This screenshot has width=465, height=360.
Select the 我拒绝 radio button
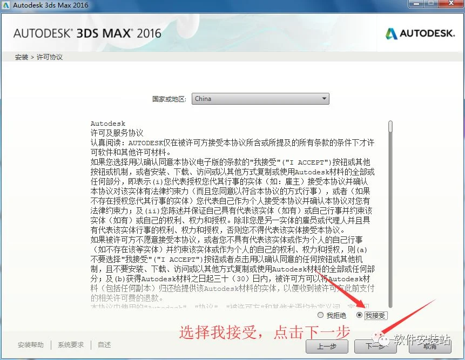[x=320, y=315]
